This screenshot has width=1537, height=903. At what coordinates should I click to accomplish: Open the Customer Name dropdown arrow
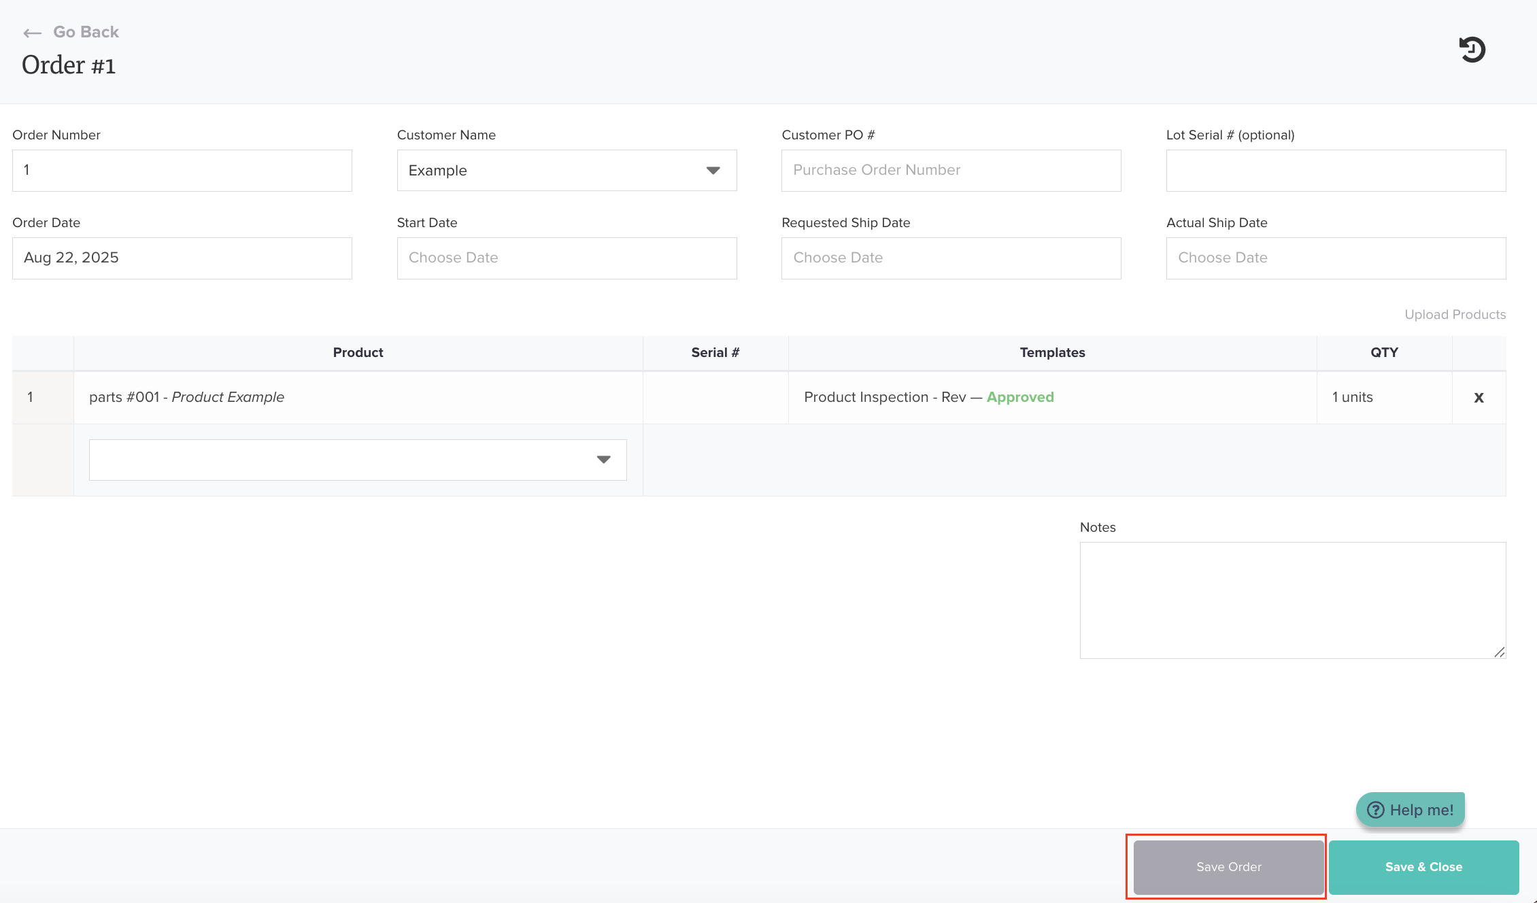point(713,171)
